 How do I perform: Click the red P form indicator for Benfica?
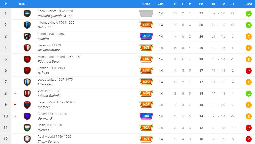point(248,71)
